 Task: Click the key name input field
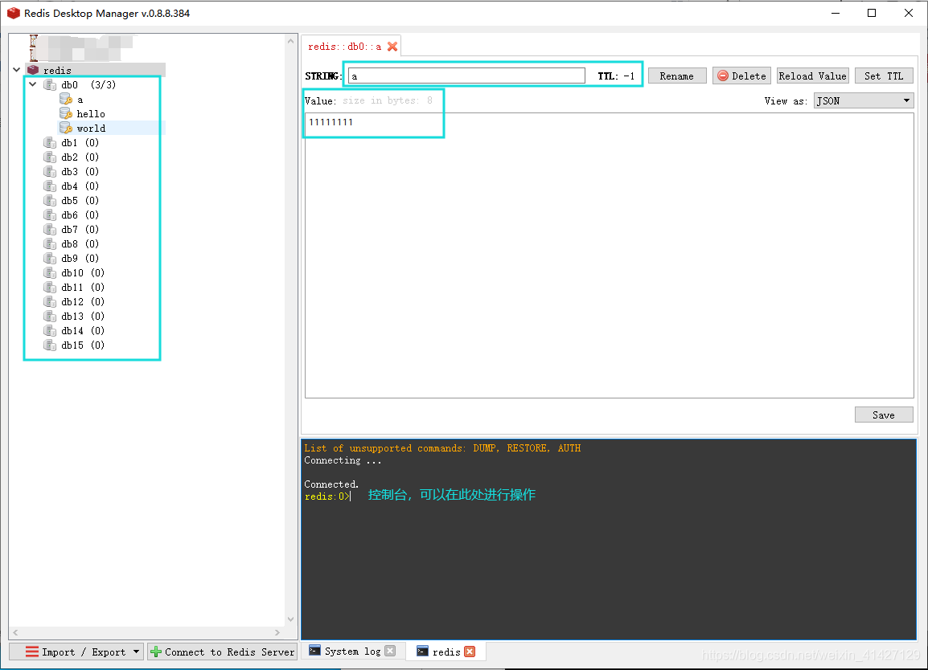[467, 76]
